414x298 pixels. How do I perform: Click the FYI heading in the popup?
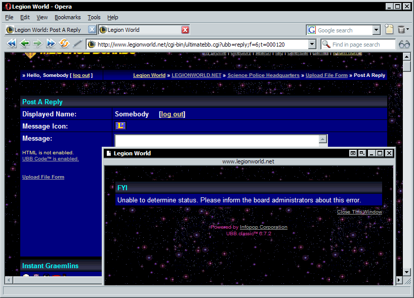(x=122, y=188)
